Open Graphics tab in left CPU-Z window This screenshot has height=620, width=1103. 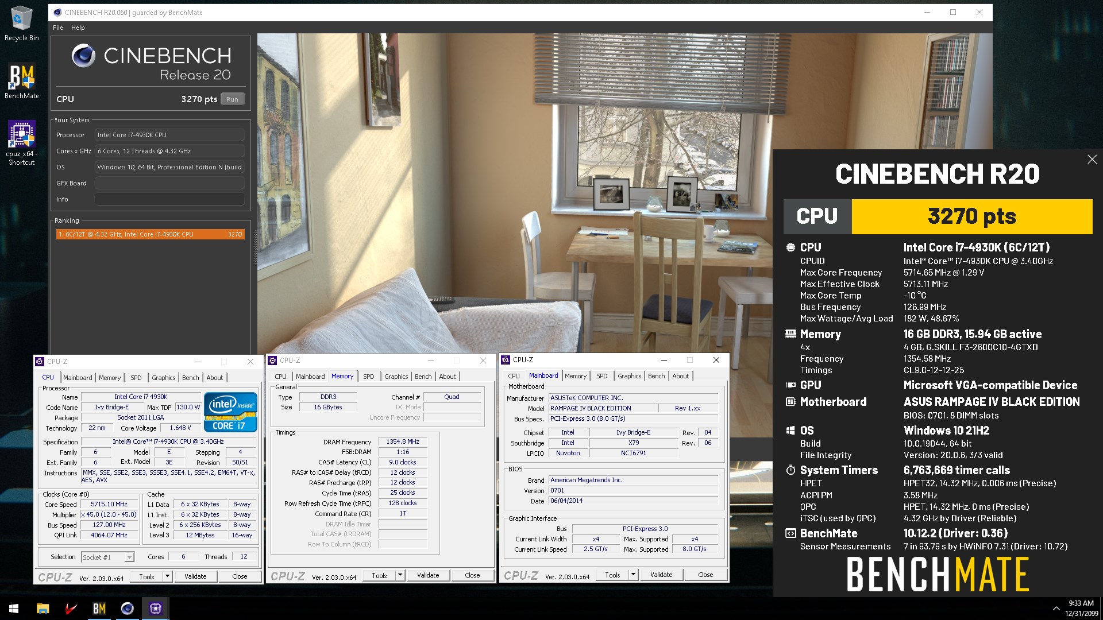164,377
